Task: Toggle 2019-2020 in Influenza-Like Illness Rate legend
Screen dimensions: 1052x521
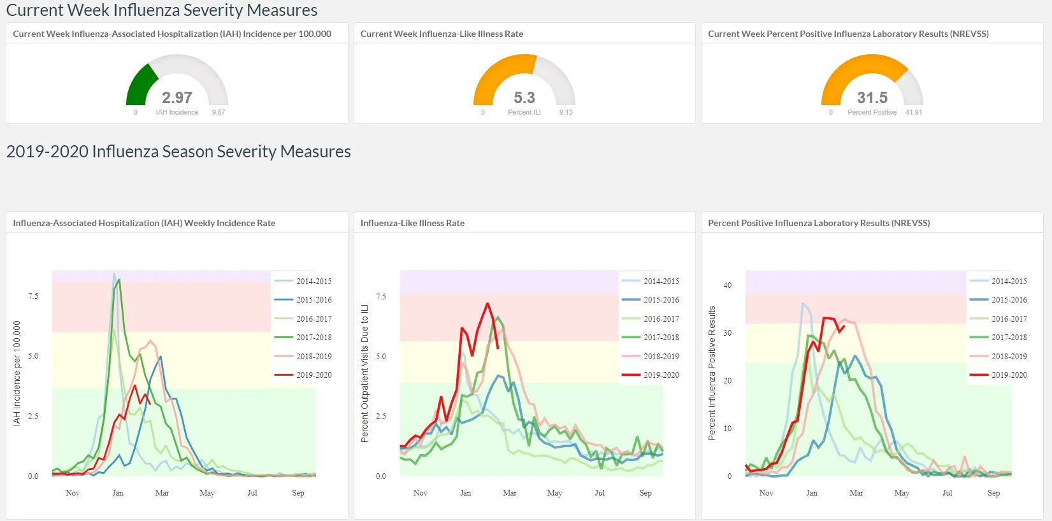Action: click(x=651, y=375)
